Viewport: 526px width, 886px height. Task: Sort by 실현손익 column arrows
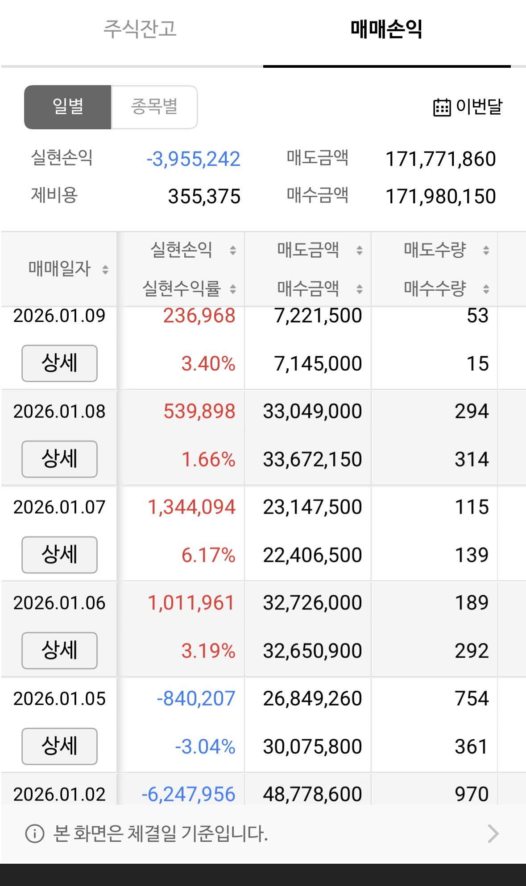point(233,250)
